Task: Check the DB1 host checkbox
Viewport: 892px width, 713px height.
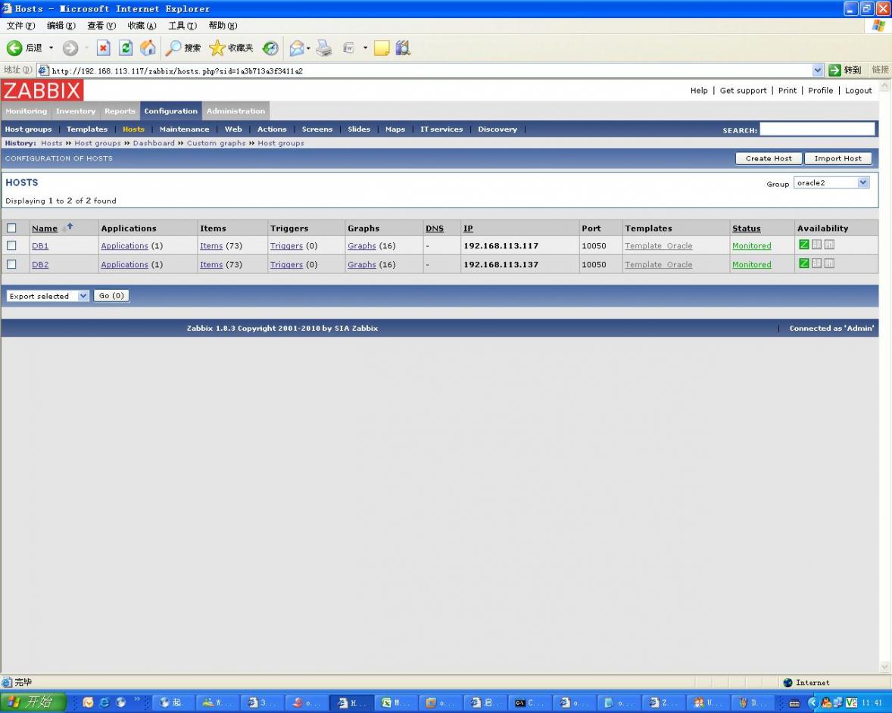Action: pos(11,246)
